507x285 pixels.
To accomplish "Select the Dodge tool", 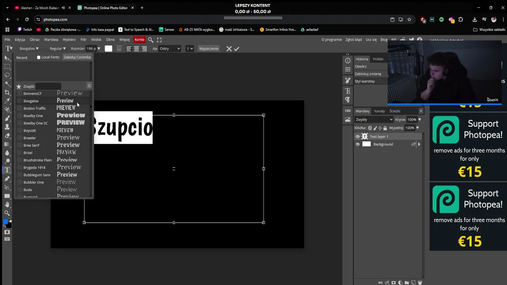I will 7,161.
